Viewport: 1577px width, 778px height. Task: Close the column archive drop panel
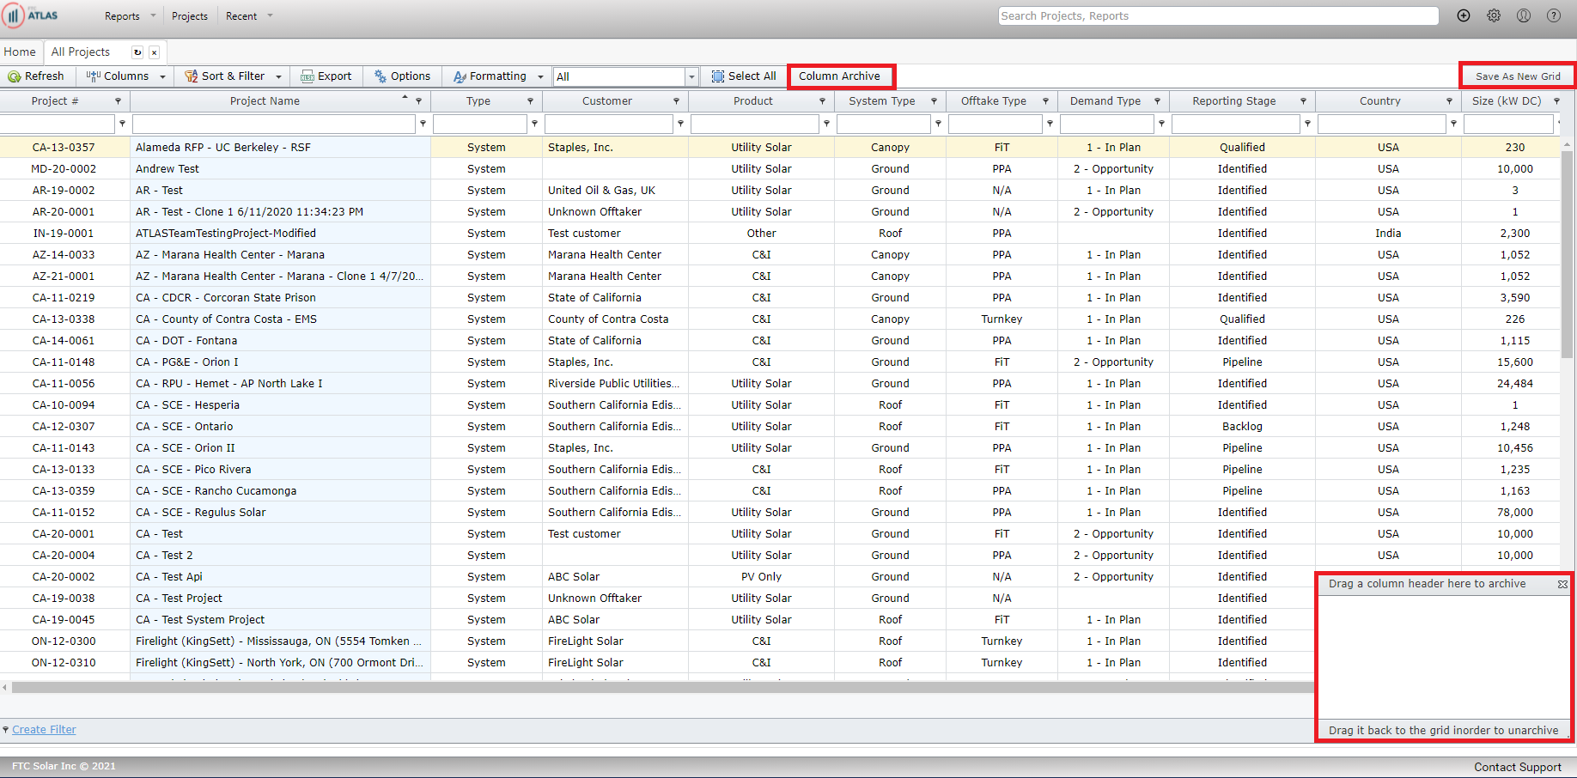click(x=1562, y=584)
